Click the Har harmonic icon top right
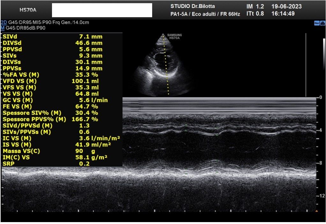 tap(317, 23)
